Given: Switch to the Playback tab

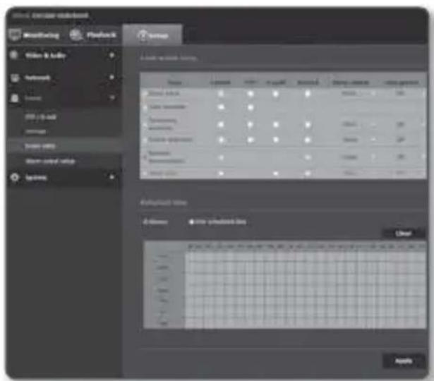Looking at the screenshot, I should click(x=94, y=35).
